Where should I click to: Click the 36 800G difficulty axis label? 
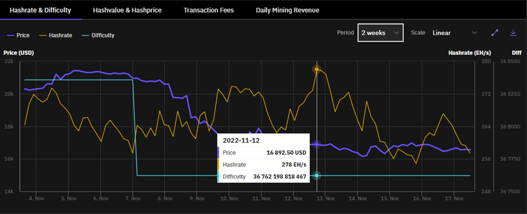[510, 126]
